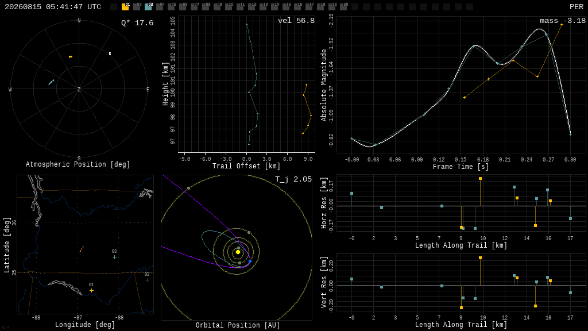Click the vel 56.8 velocity readout
Viewport: 588px width, 331px height.
(x=296, y=21)
